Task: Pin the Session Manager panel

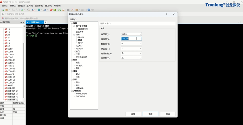Action: pyautogui.click(x=21, y=22)
